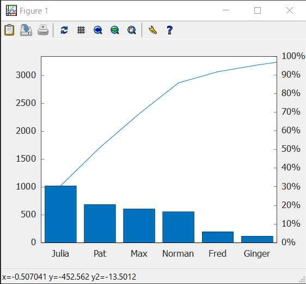Apply the next zoom settings
306x284 pixels.
115,30
